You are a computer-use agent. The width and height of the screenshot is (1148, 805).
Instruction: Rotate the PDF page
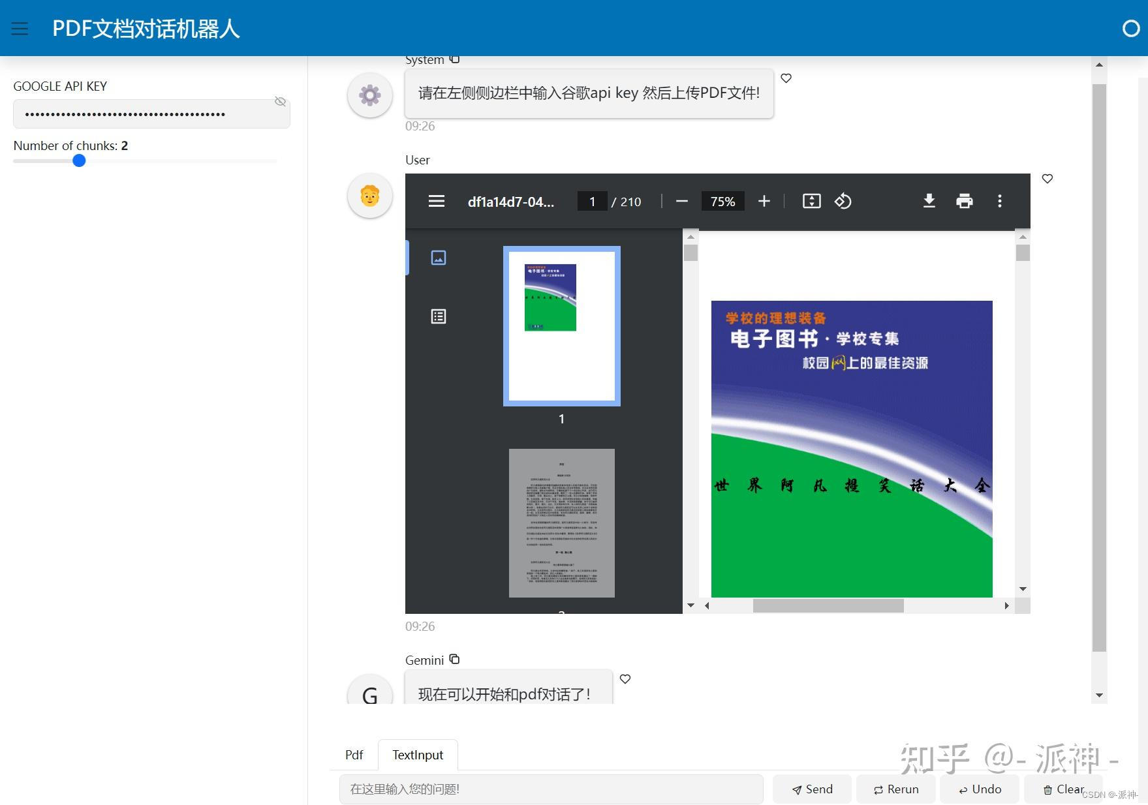(x=843, y=201)
